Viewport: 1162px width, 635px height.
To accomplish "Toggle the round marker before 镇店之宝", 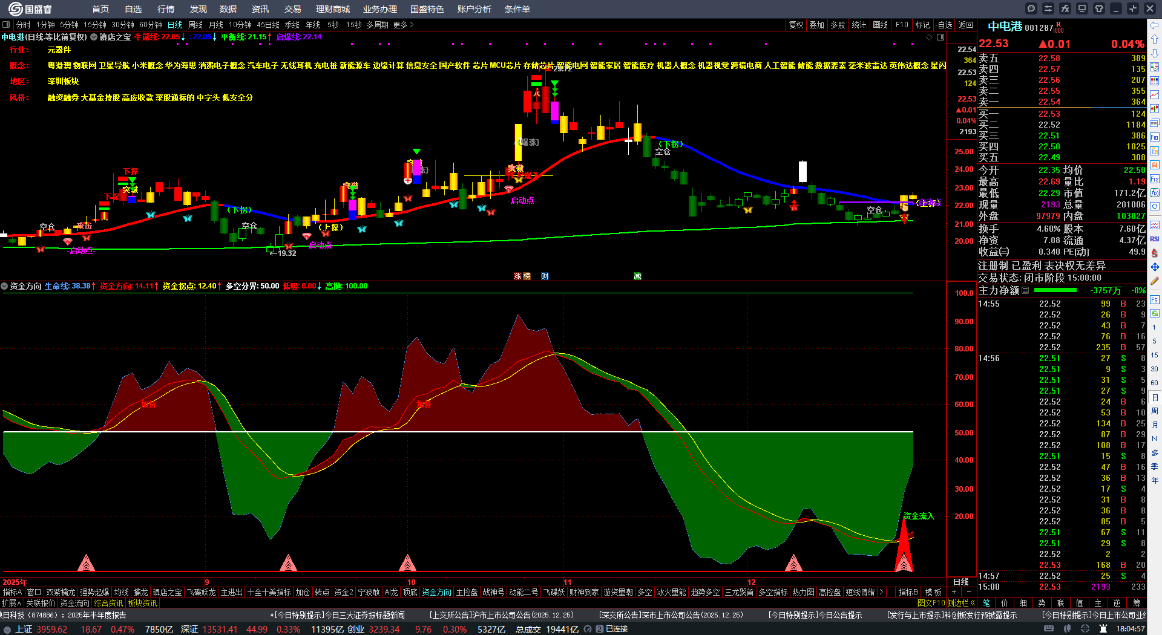I will pyautogui.click(x=94, y=37).
